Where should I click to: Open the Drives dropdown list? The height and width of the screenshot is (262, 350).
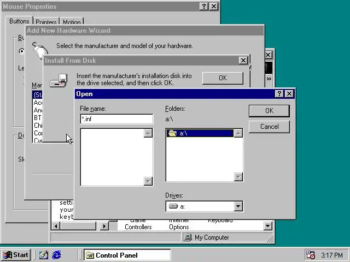(238, 206)
